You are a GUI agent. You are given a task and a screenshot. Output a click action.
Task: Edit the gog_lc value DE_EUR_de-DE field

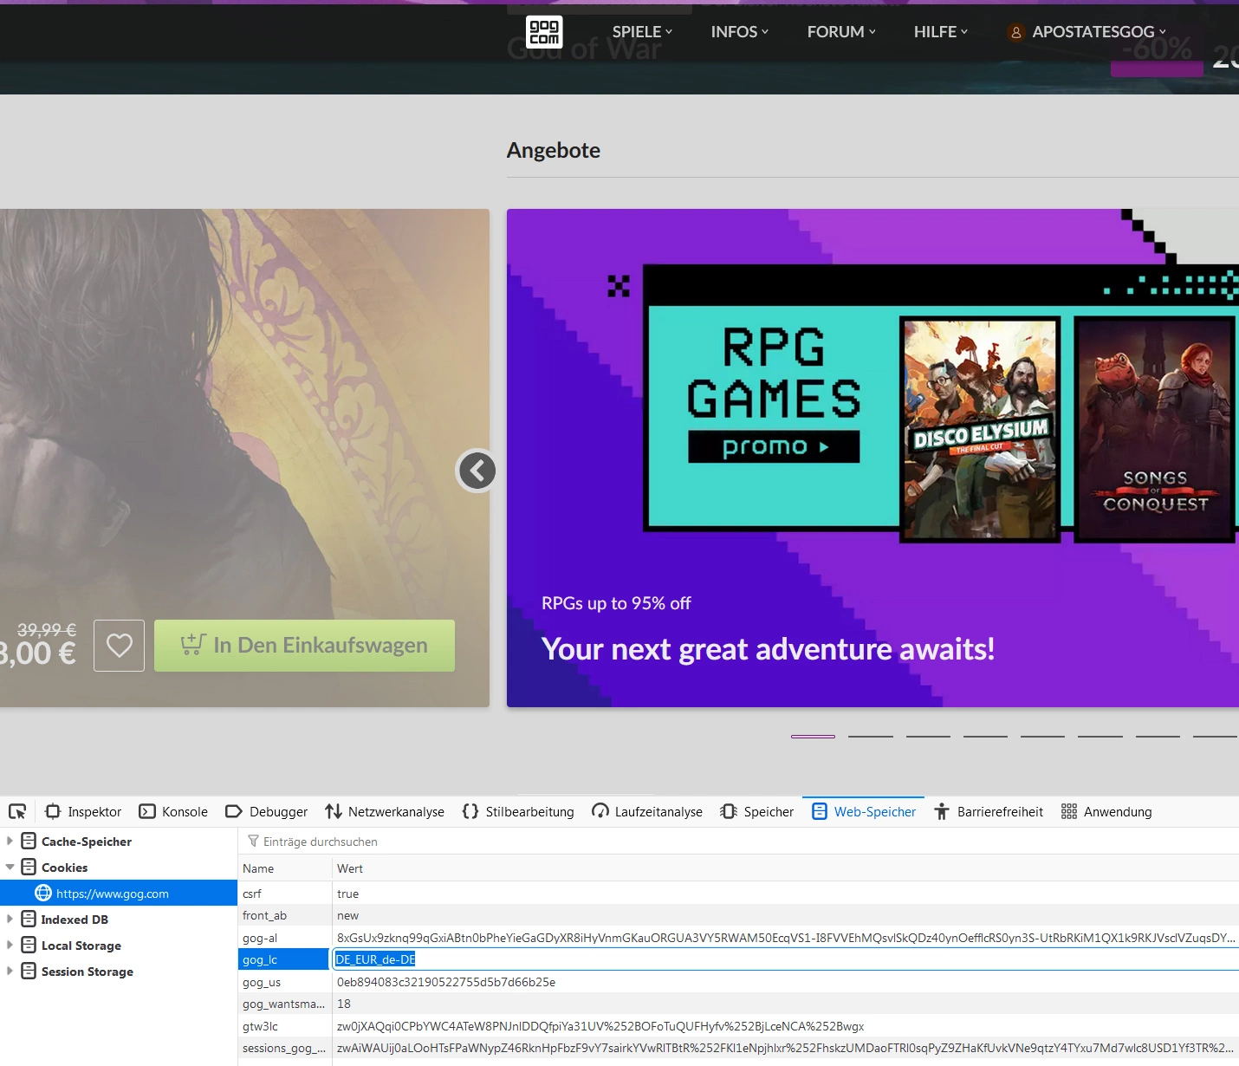pyautogui.click(x=786, y=959)
